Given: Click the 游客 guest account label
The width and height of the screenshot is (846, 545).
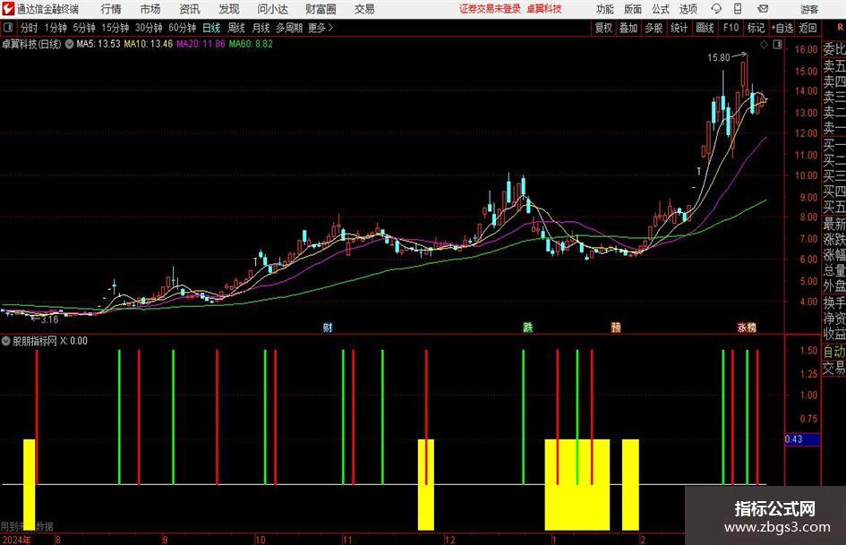Looking at the screenshot, I should pos(809,9).
